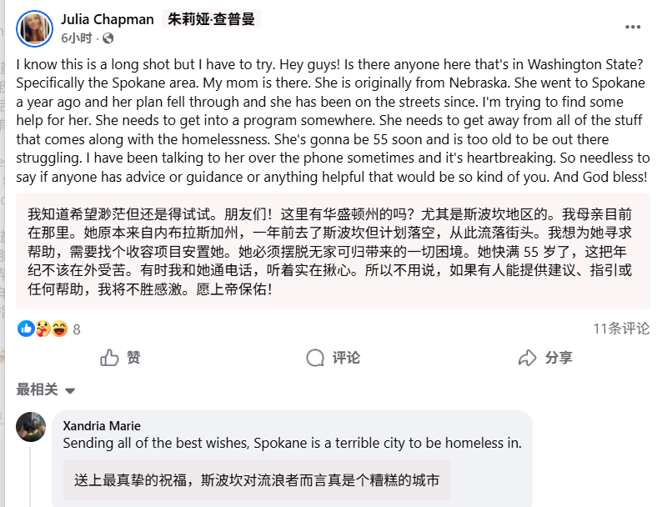Like the post with 赞 button

point(120,358)
